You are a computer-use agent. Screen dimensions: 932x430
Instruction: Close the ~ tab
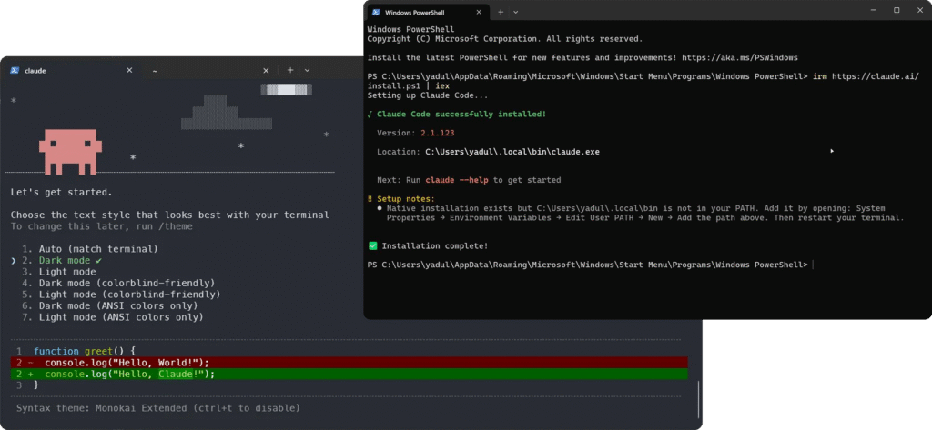click(267, 70)
